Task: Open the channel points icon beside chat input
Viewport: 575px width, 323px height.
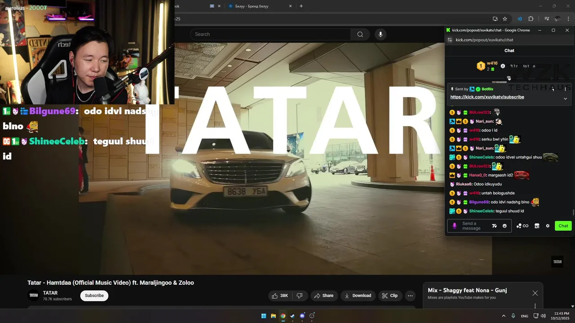Action: [x=522, y=226]
